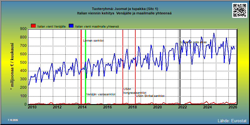Click the QR code image
This screenshot has height=125, width=250.
tap(240, 10)
